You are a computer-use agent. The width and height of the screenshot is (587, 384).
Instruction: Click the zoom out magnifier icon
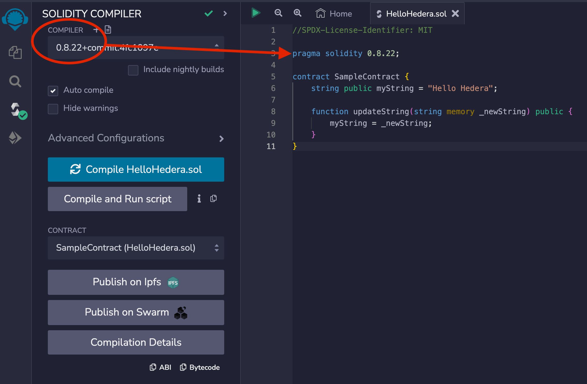278,13
